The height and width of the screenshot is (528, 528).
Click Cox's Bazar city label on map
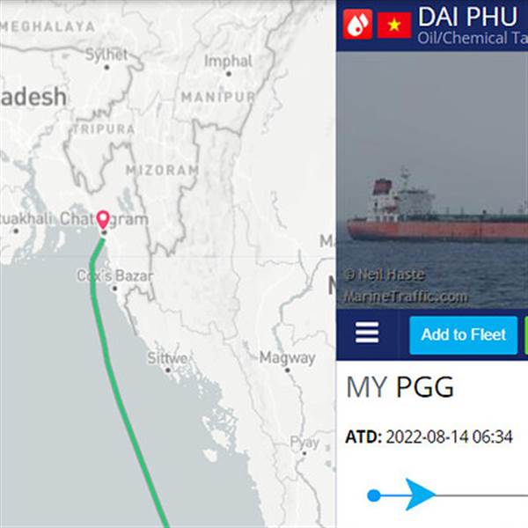tap(115, 276)
